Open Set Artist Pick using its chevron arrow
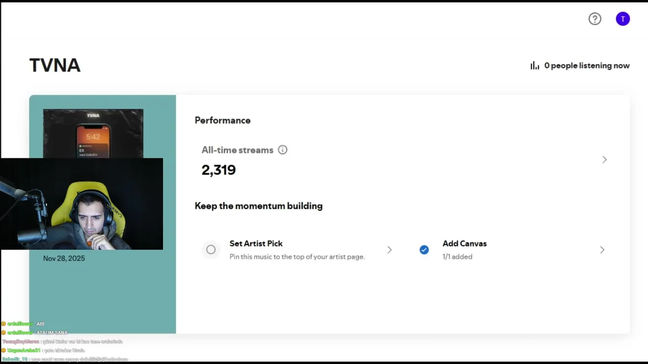The height and width of the screenshot is (364, 648). (389, 250)
